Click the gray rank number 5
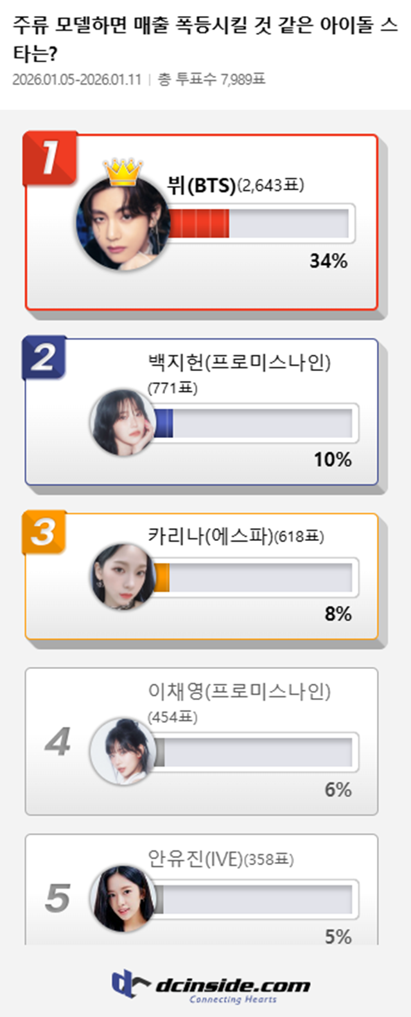Screen dimensions: 411x1017 (57, 898)
